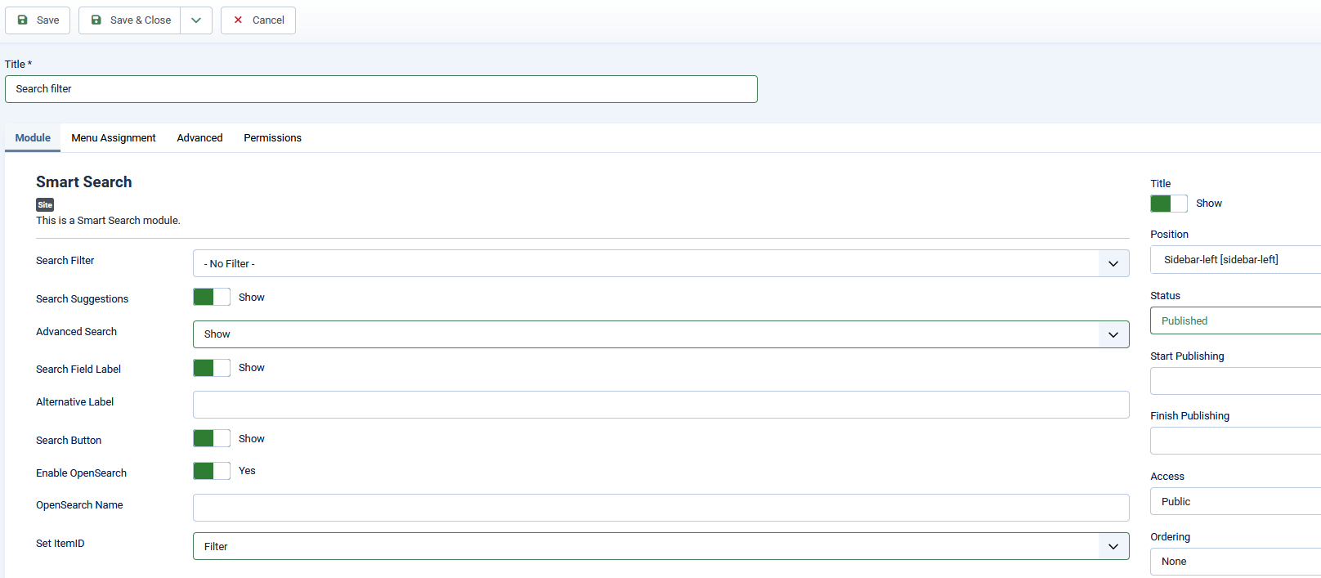Toggle the module Title Show switch

[x=1168, y=204]
